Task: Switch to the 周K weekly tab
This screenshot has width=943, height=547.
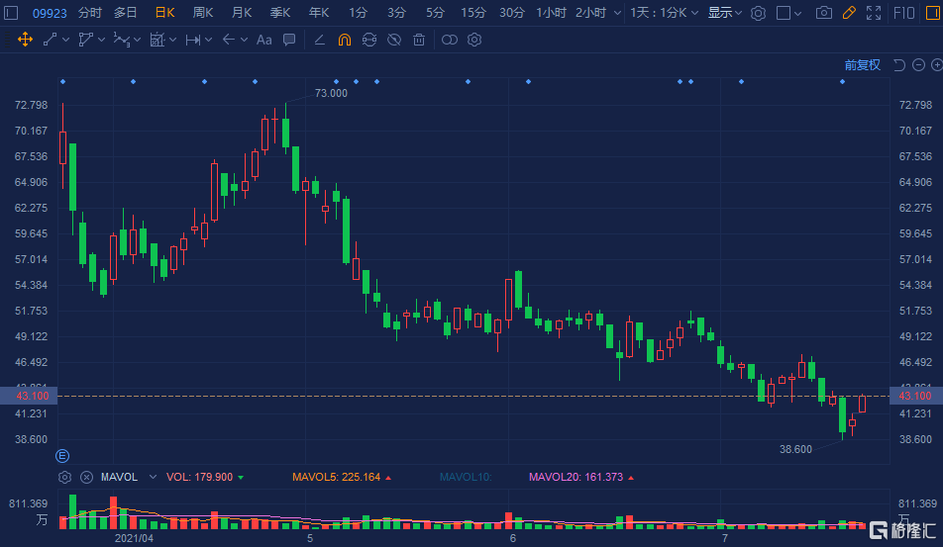Action: pyautogui.click(x=203, y=13)
